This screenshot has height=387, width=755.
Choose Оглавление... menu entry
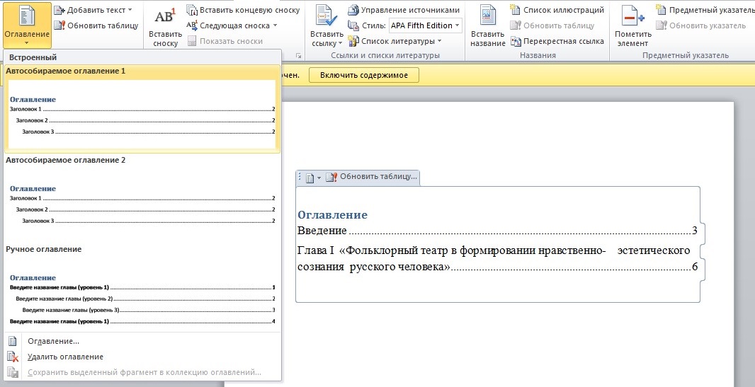tap(53, 341)
